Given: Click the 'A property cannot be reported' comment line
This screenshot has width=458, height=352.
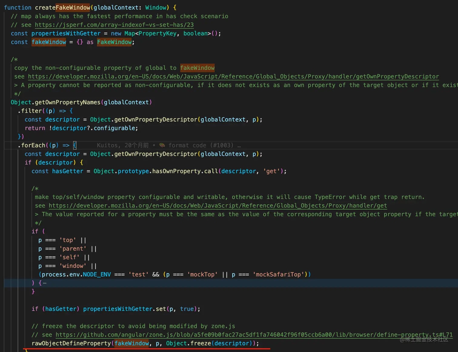Looking at the screenshot, I should 236,85.
